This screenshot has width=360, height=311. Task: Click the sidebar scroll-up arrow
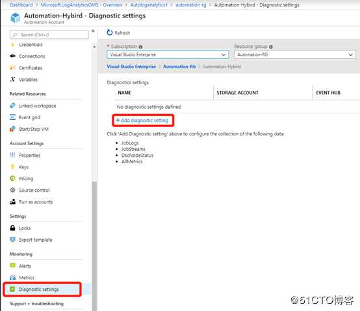tap(94, 47)
